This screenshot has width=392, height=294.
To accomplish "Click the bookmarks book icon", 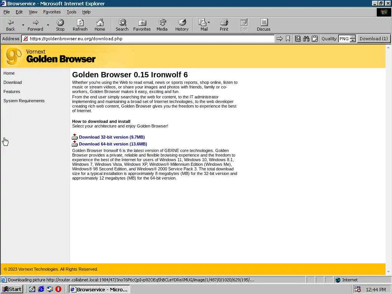I will point(298,39).
